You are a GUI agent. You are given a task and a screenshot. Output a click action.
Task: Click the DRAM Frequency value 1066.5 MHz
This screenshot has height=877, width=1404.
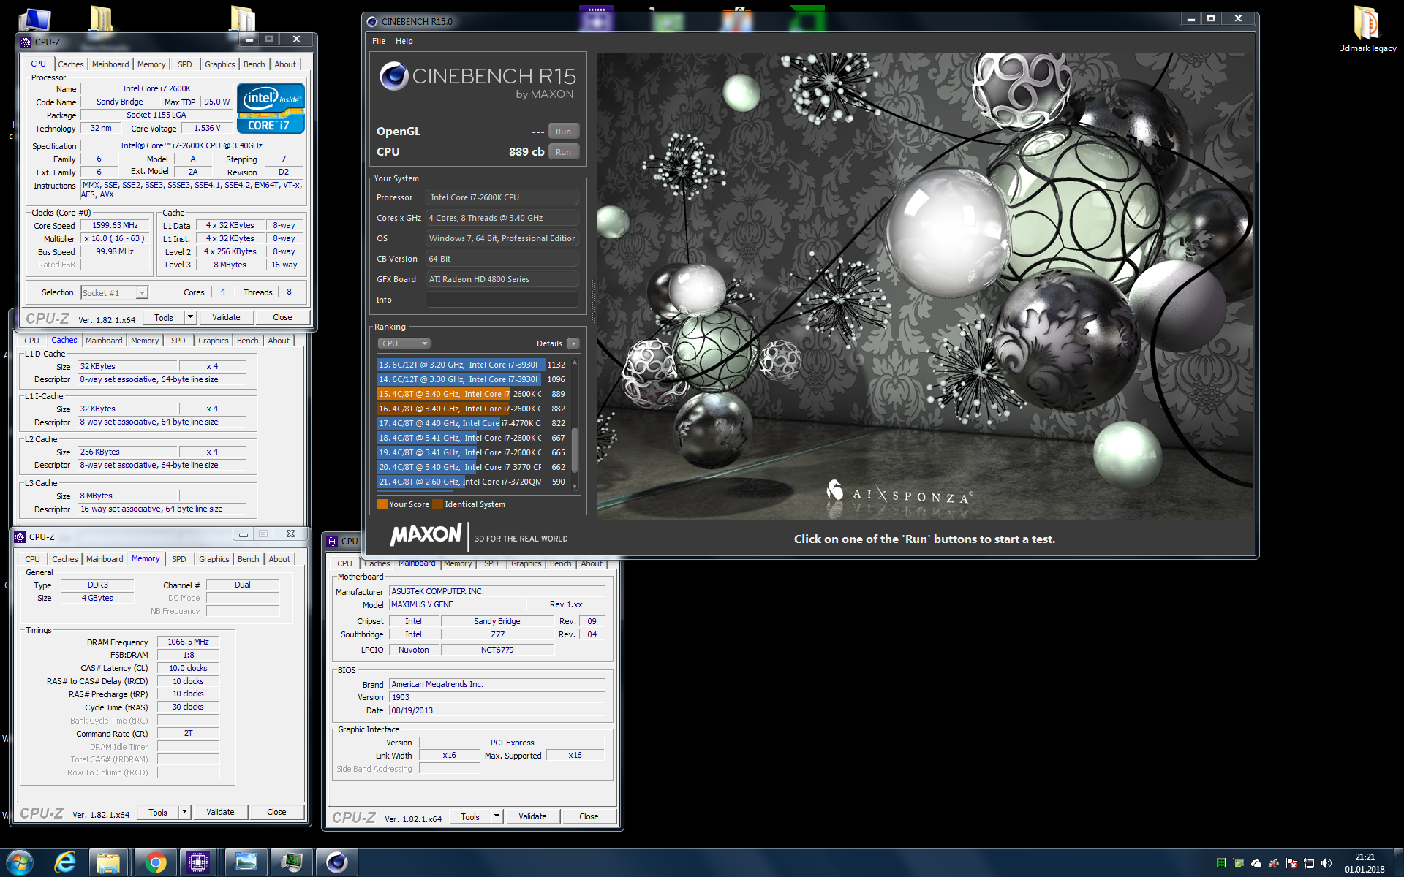[x=188, y=642]
